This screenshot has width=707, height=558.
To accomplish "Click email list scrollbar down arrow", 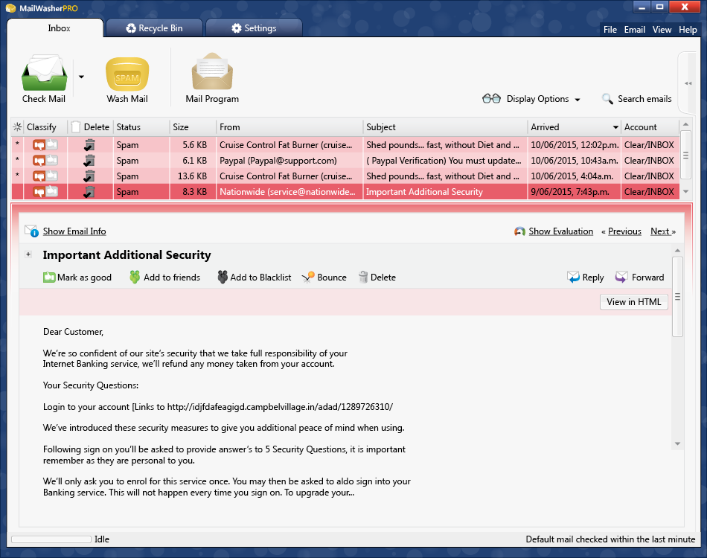I will (x=685, y=191).
